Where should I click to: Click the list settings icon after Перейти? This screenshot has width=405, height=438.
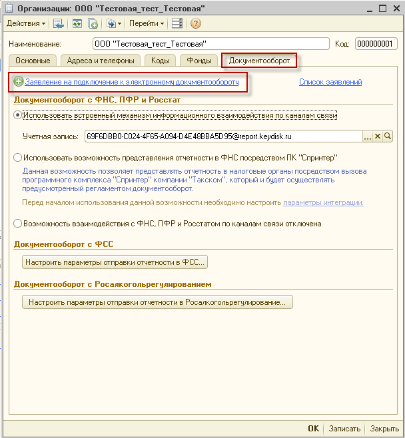(x=177, y=23)
